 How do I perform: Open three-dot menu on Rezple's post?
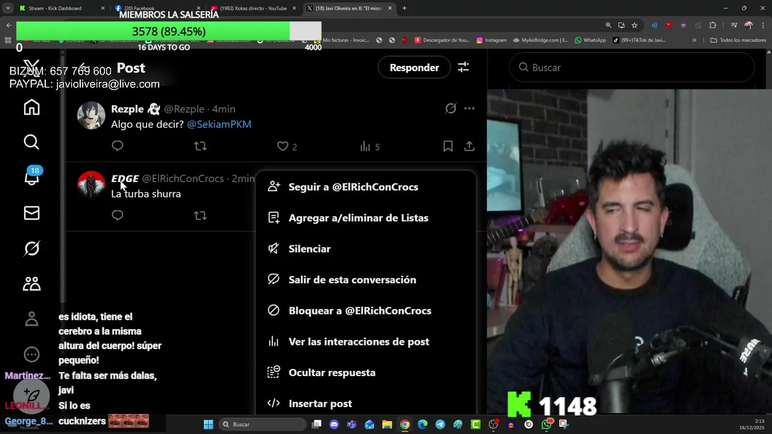point(469,108)
